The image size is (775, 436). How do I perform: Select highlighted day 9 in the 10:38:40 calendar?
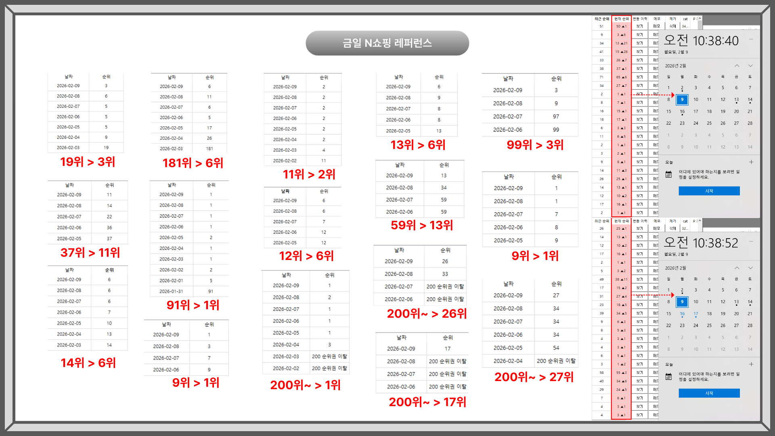[x=682, y=99]
